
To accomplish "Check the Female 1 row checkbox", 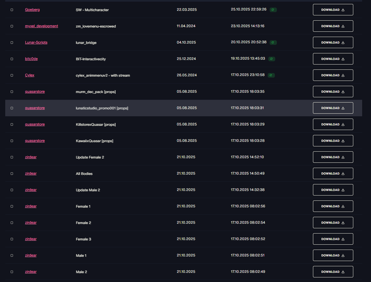I will pos(12,206).
